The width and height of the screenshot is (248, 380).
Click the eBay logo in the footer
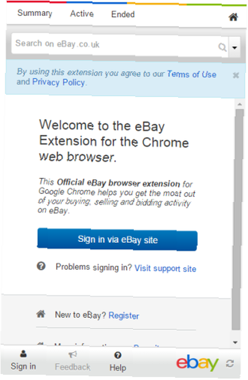[x=197, y=363]
